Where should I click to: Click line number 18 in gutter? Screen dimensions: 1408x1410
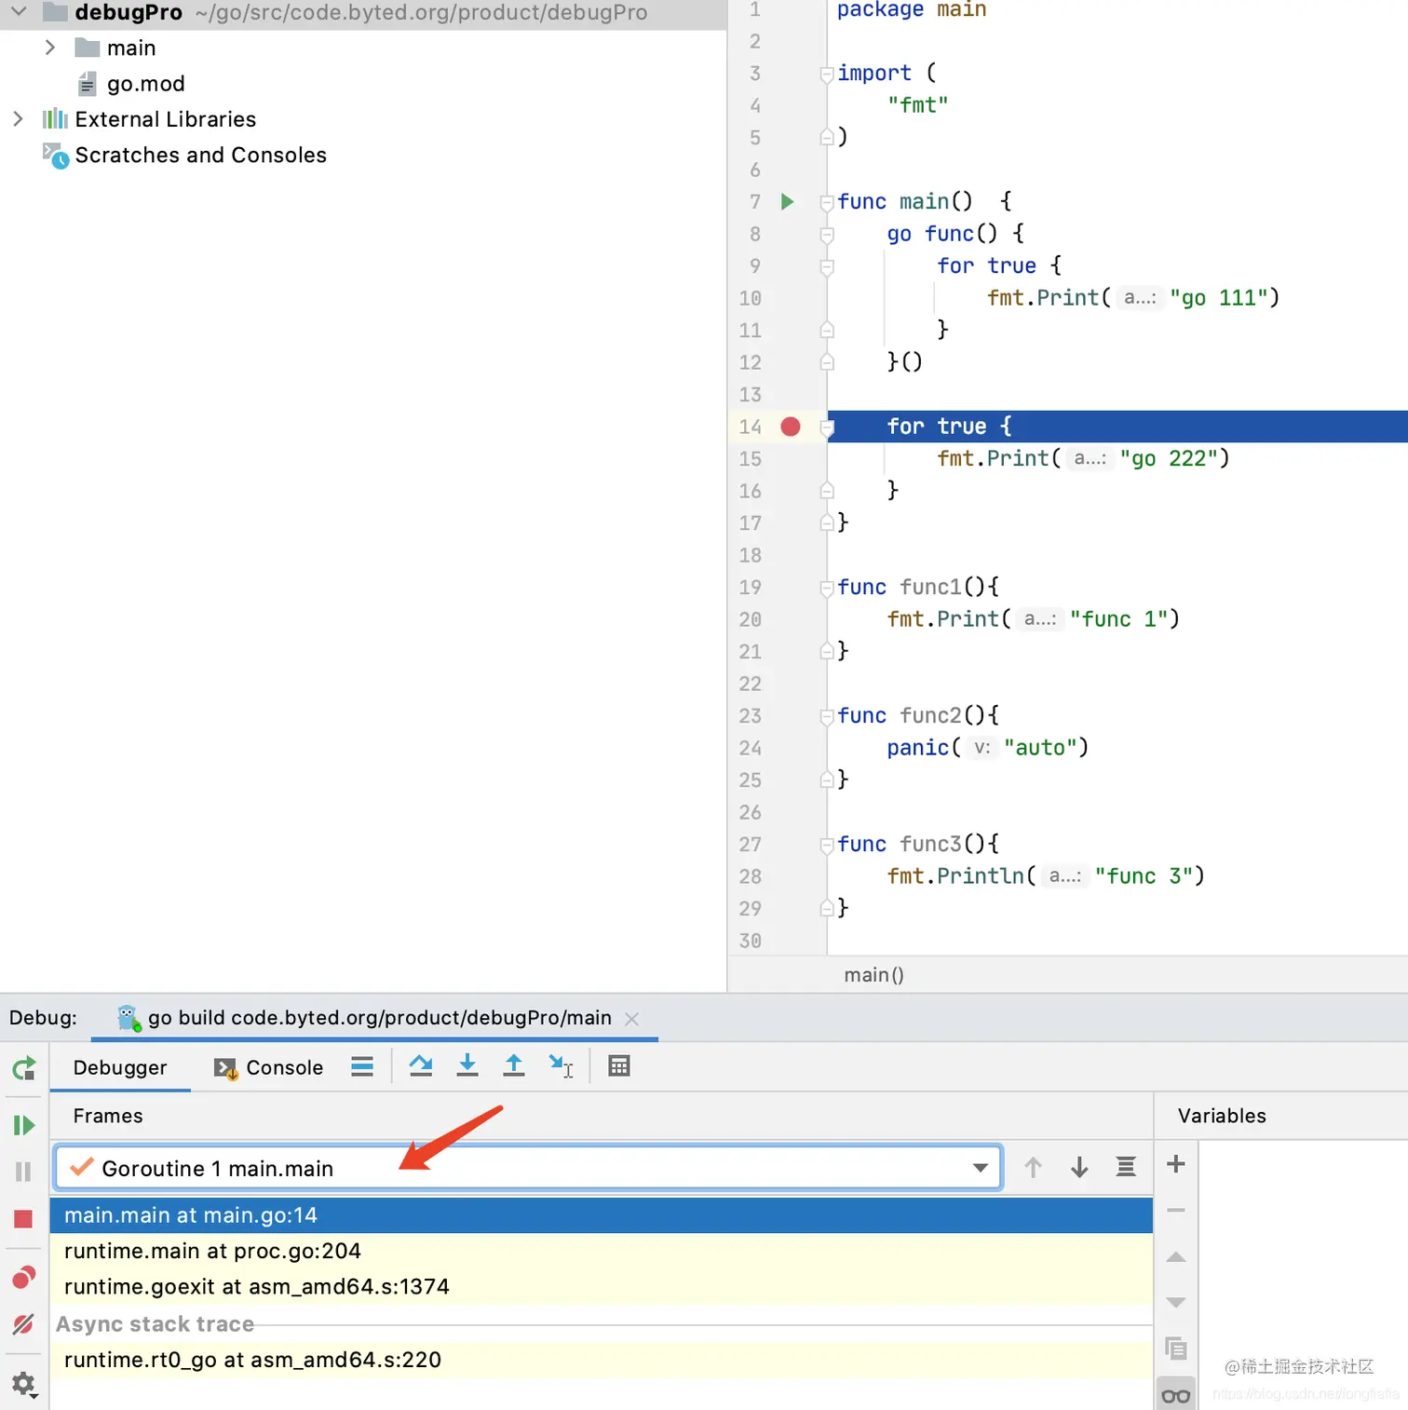(751, 555)
